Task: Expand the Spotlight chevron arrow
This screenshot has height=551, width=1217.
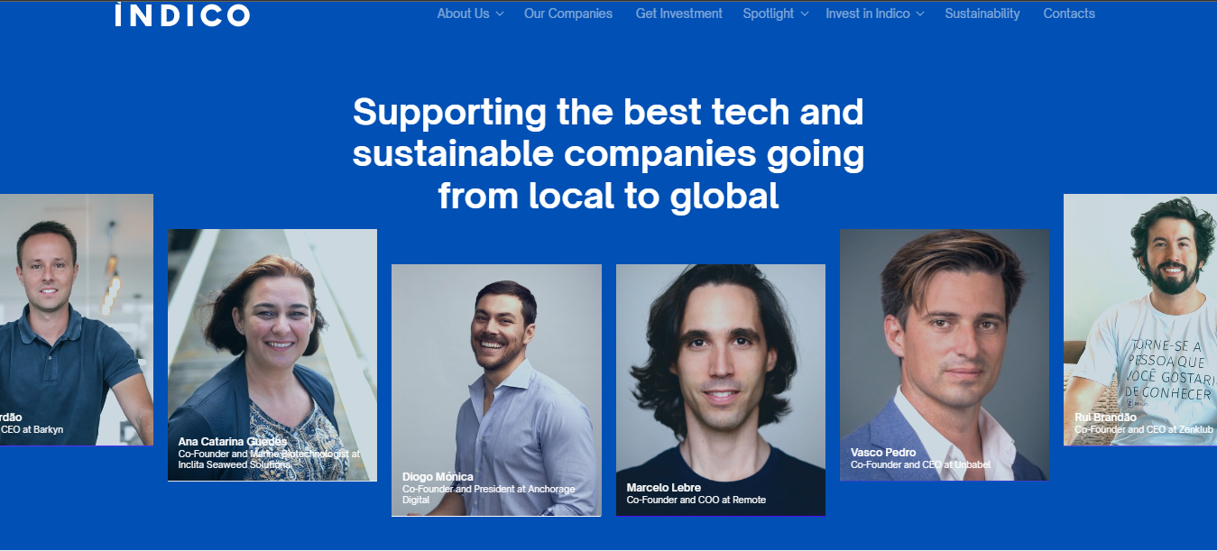Action: [805, 14]
